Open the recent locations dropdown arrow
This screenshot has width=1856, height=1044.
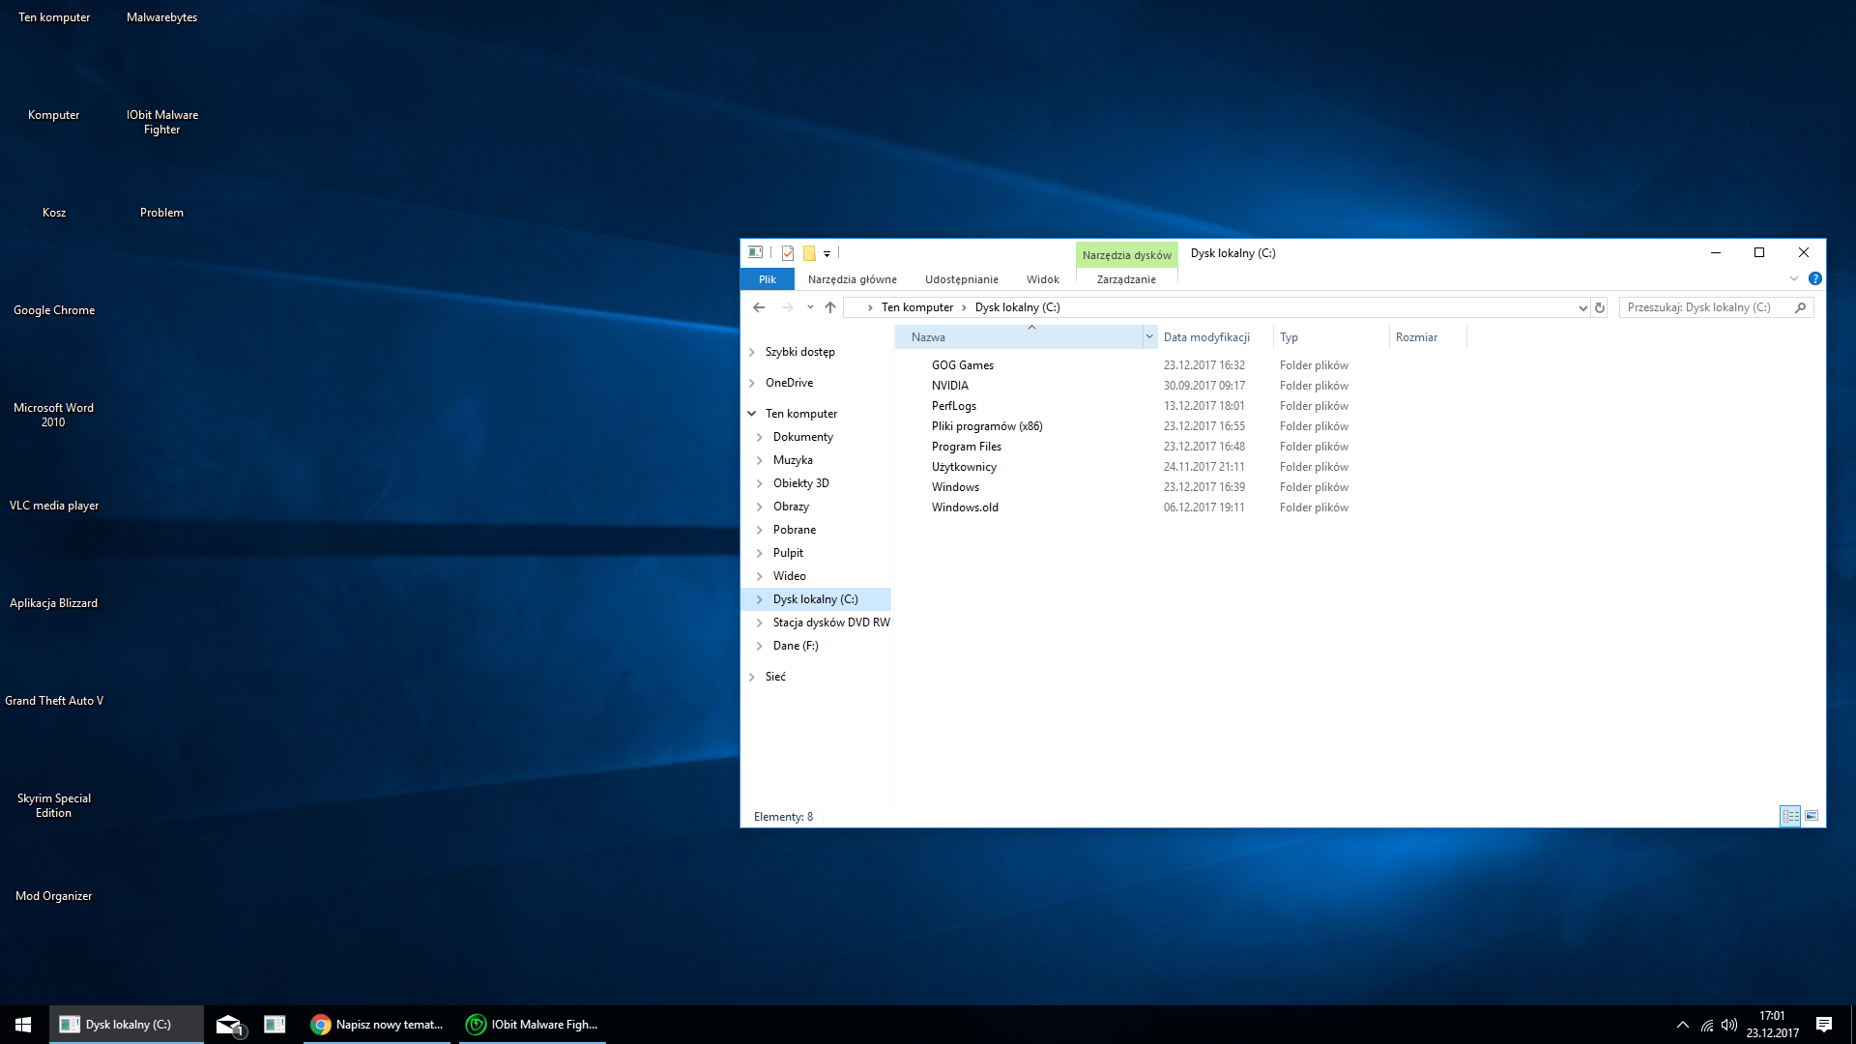[x=810, y=307]
